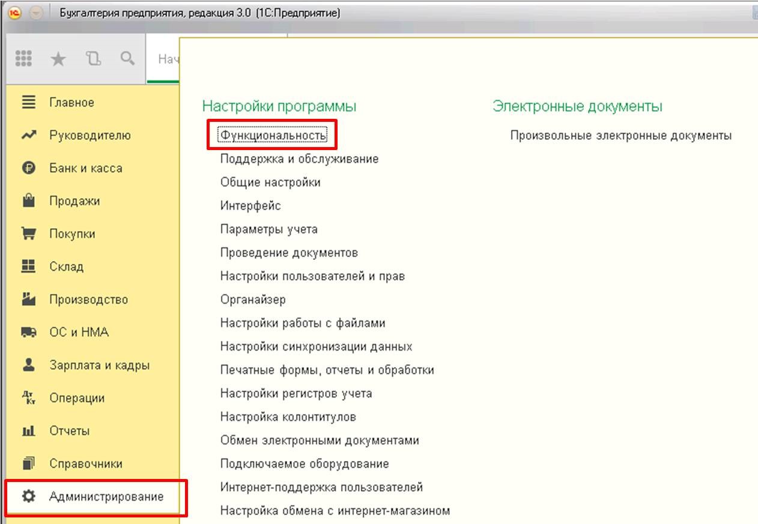
Task: Open Параметры учета link
Action: (268, 229)
